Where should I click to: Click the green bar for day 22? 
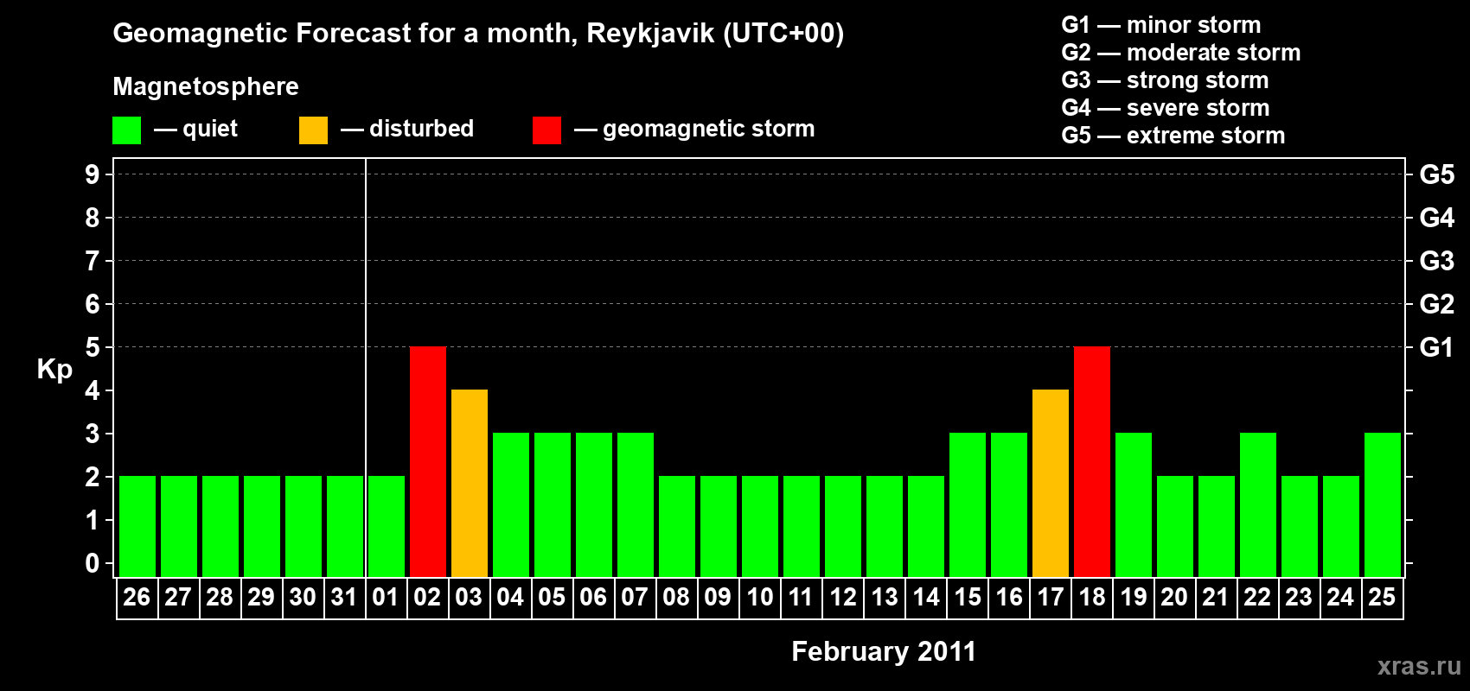pos(1258,504)
